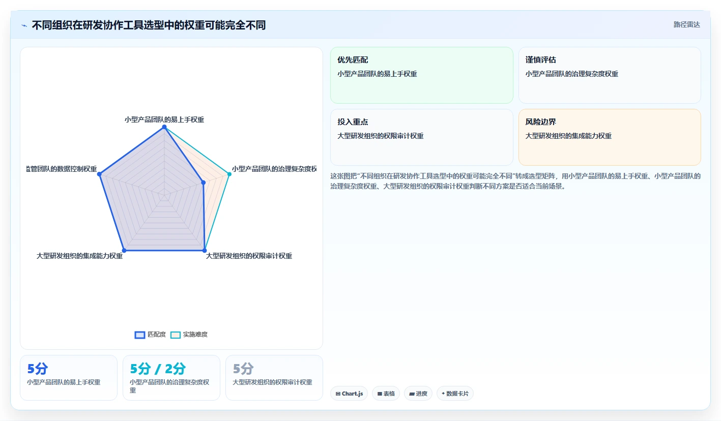
Task: Select the 表格 tag chip
Action: pyautogui.click(x=386, y=394)
